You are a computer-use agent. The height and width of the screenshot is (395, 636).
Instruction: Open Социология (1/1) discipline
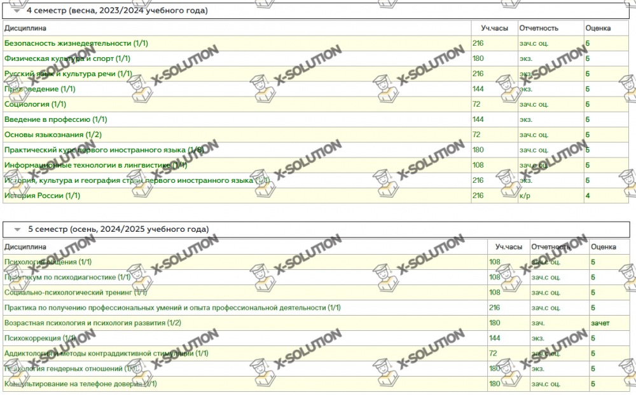[35, 104]
